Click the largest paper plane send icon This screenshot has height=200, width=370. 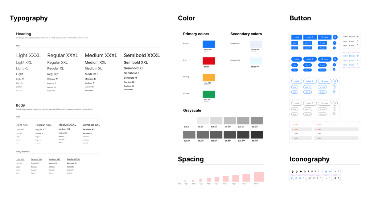[x=309, y=178]
